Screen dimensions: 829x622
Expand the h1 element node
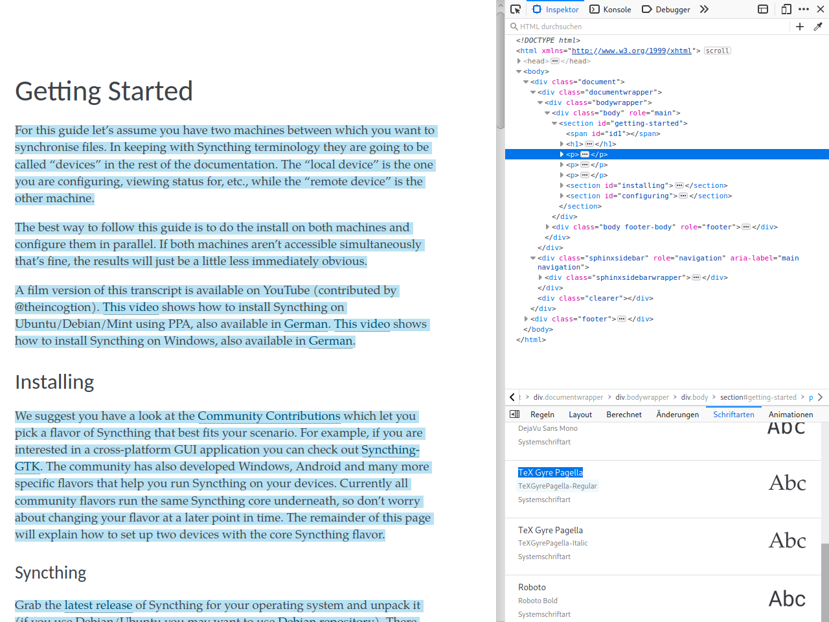(x=562, y=144)
